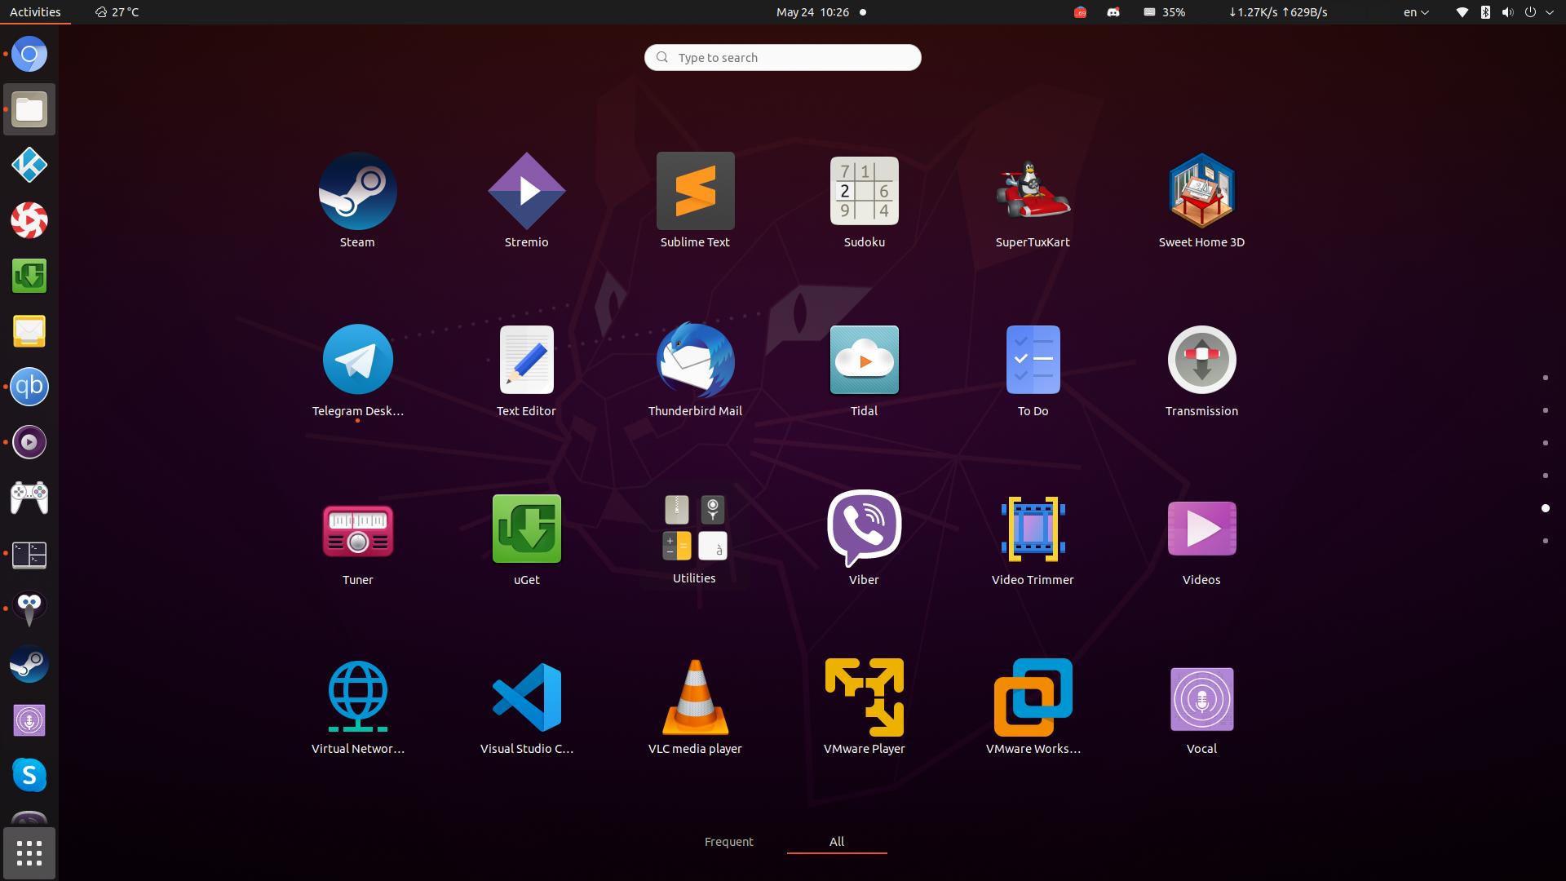Open the tiled terminal app in dock
This screenshot has width=1566, height=881.
pyautogui.click(x=29, y=555)
